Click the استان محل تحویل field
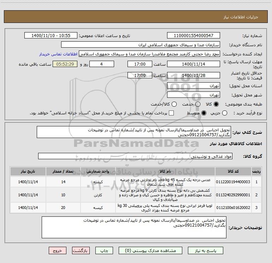Screen dimensions: 272x263 (x=193, y=86)
